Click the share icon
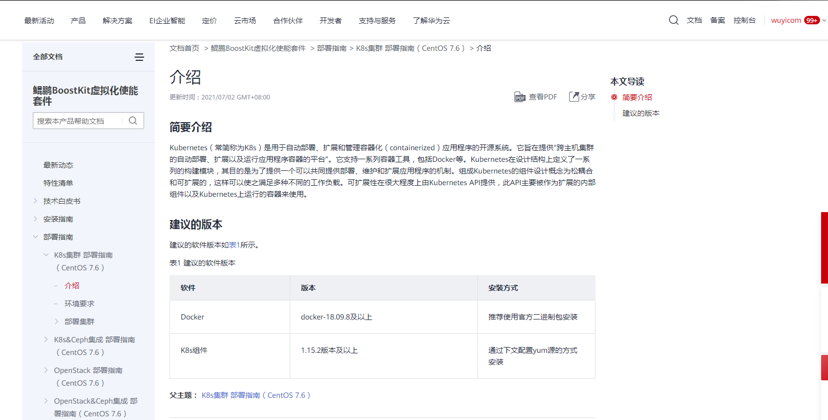828x420 pixels. click(x=574, y=97)
